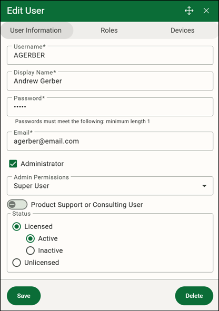The height and width of the screenshot is (311, 219).
Task: Toggle Product Support or Consulting User switch
Action: [x=17, y=205]
